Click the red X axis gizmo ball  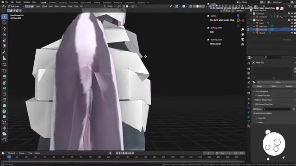(x=243, y=21)
